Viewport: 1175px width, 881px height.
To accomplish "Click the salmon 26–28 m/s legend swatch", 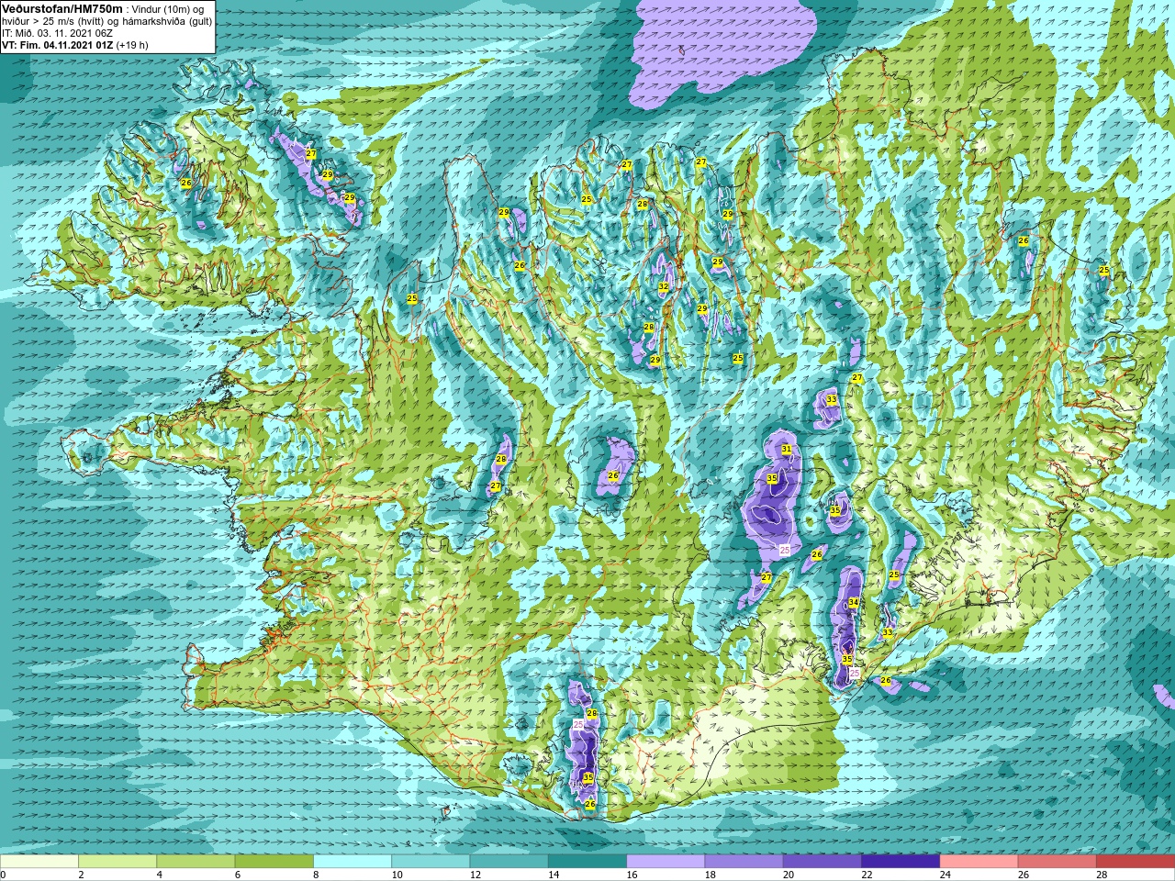I will point(1057,861).
